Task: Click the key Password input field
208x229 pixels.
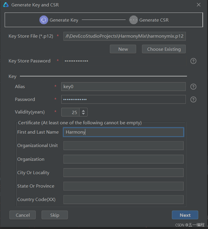Action: point(124,99)
